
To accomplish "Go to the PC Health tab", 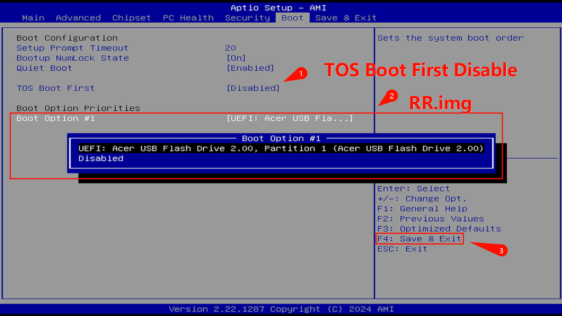I will click(188, 18).
